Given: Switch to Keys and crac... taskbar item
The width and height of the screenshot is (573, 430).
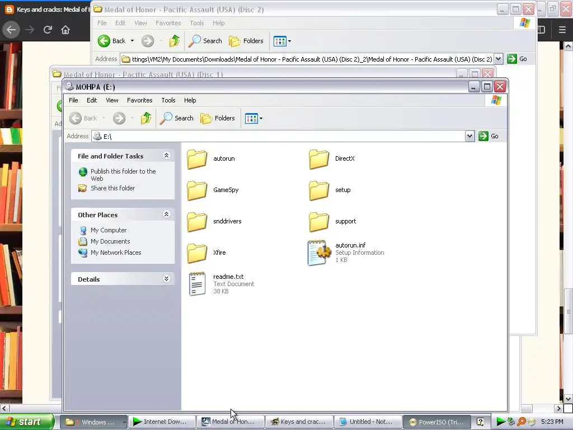Looking at the screenshot, I should [299, 422].
